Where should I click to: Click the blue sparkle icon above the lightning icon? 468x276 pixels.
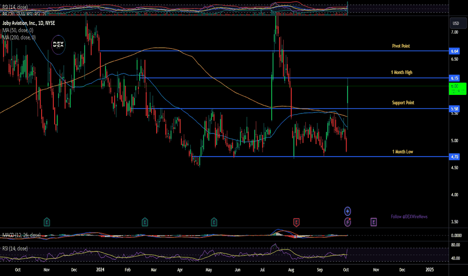tap(347, 211)
